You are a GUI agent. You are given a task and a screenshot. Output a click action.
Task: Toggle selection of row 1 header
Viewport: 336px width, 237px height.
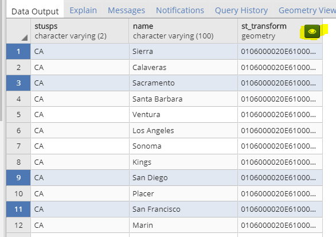coord(18,52)
